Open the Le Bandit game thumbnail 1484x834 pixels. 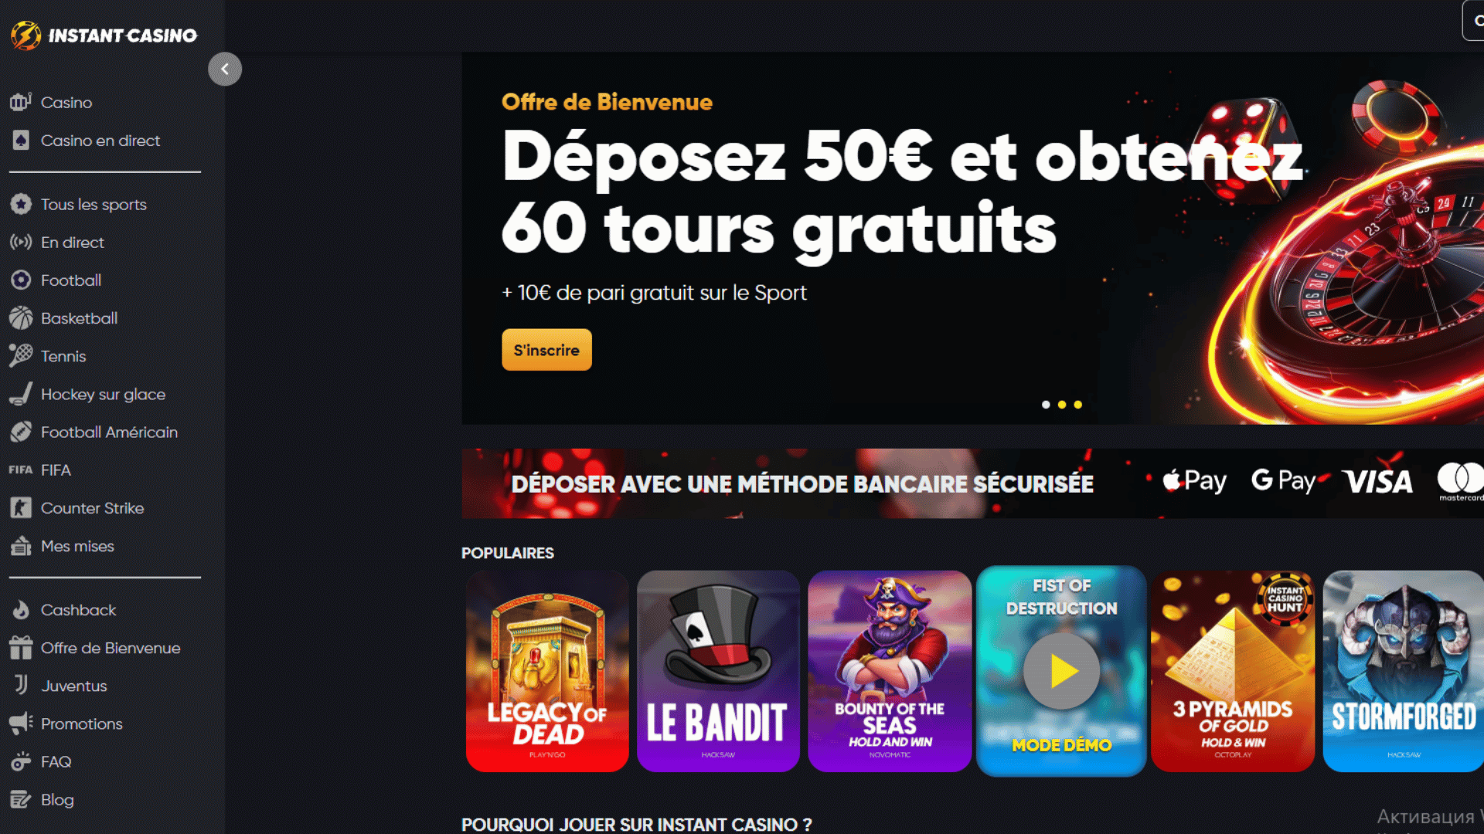718,671
